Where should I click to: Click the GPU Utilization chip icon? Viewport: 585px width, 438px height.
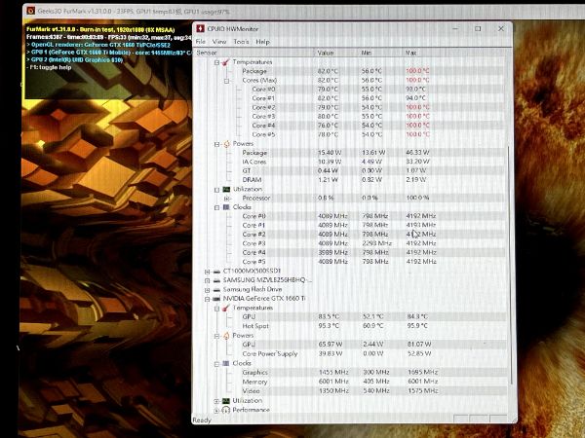(x=226, y=401)
